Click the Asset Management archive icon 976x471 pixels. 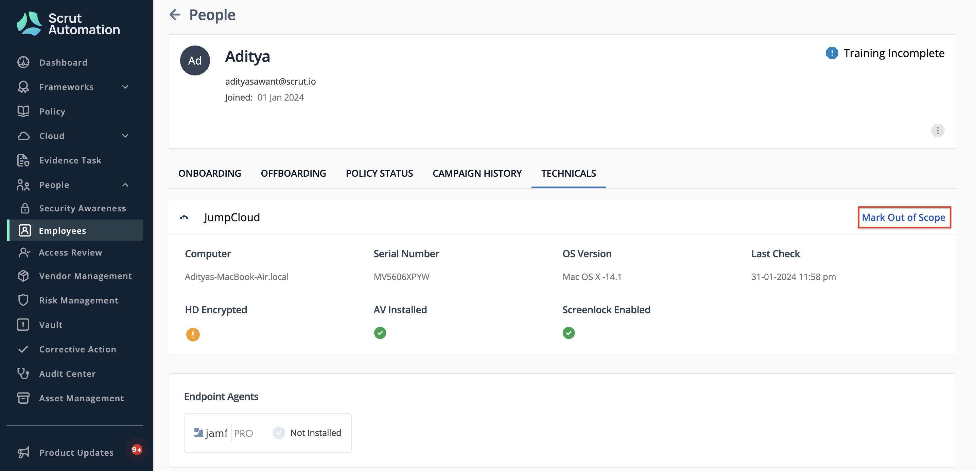click(23, 398)
